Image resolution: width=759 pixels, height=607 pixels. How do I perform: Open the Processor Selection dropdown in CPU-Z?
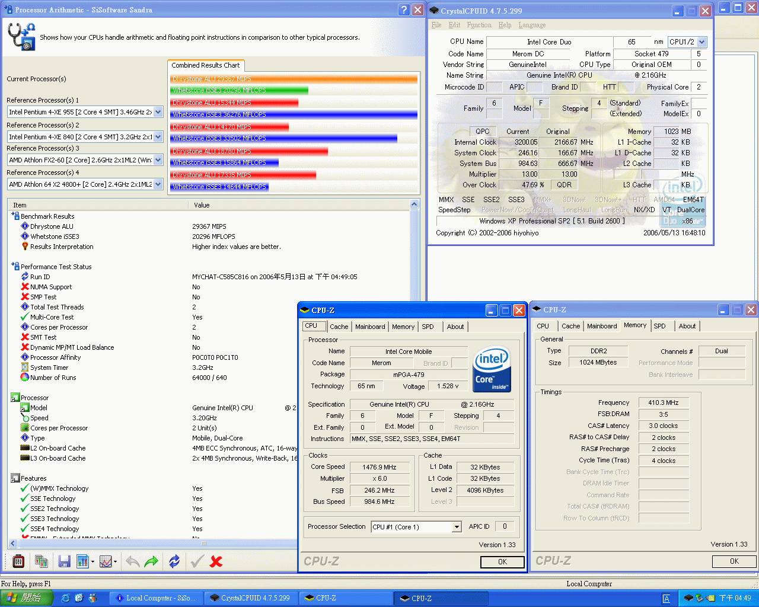pyautogui.click(x=457, y=527)
